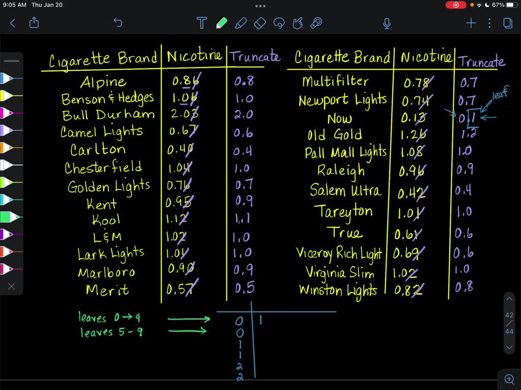
Task: Tap the Wi-Fi status icon
Action: (479, 5)
